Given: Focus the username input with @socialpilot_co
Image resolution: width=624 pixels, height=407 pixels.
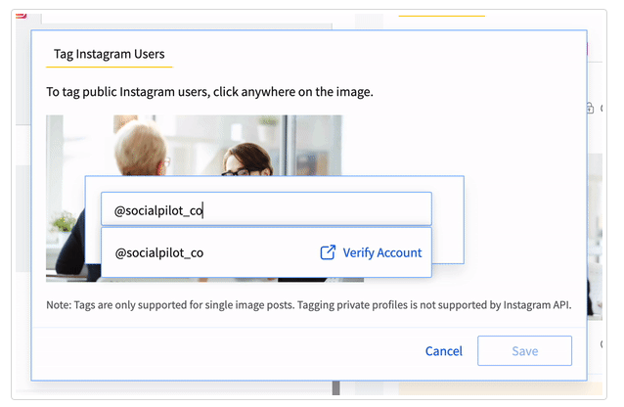Looking at the screenshot, I should (x=266, y=209).
